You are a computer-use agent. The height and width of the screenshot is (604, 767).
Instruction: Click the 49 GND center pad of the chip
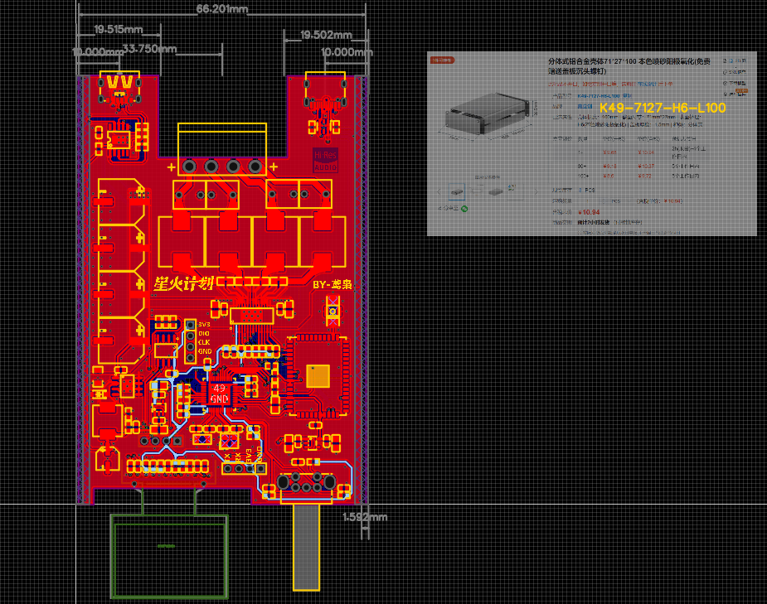[x=219, y=394]
